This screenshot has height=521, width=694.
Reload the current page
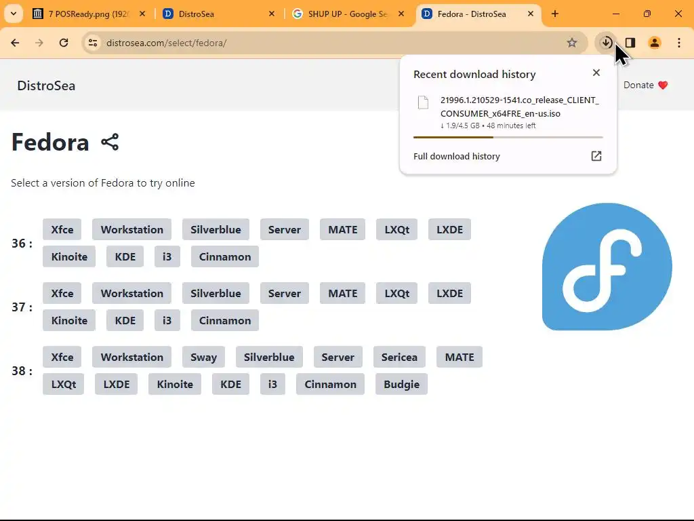point(64,43)
